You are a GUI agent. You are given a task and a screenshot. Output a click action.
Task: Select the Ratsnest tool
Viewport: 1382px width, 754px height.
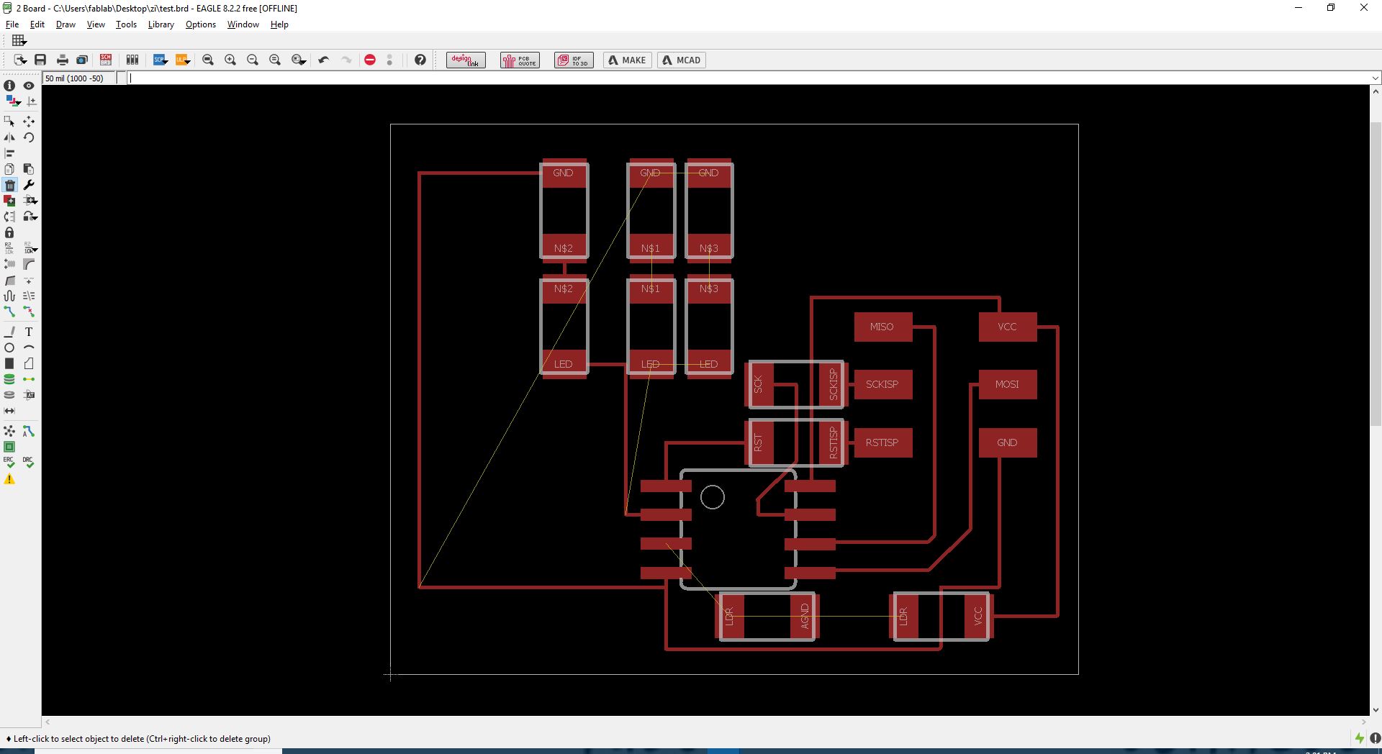(x=9, y=431)
